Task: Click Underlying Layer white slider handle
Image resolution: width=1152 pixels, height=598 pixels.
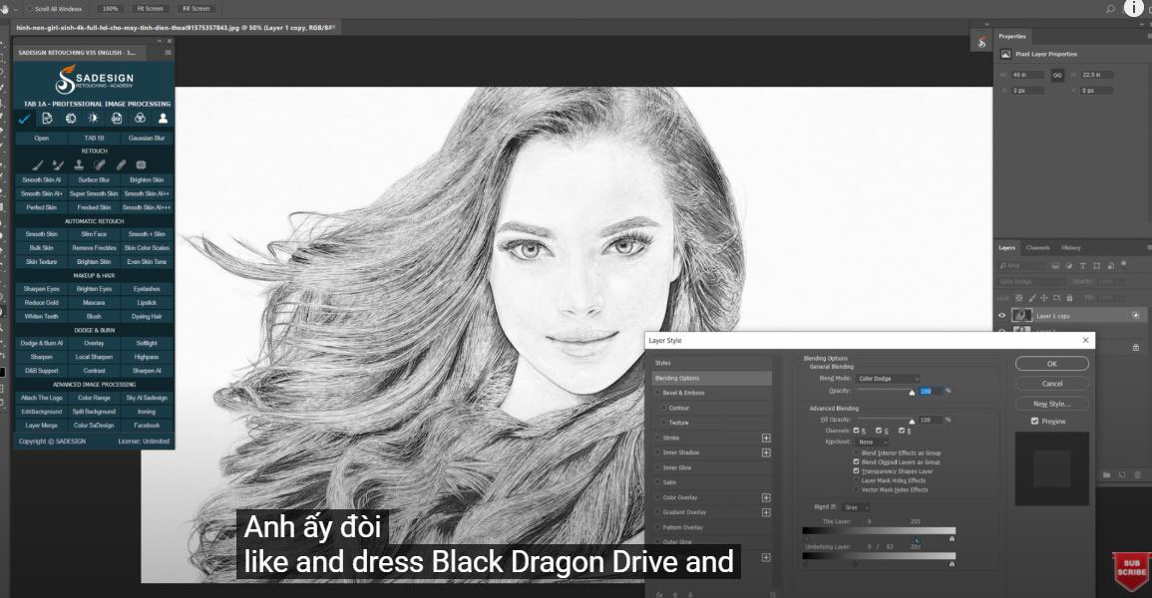Action: pyautogui.click(x=953, y=563)
